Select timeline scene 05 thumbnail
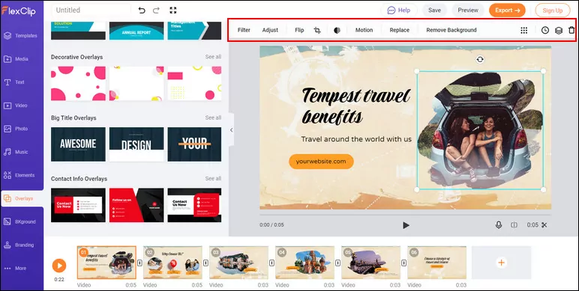 click(x=371, y=263)
